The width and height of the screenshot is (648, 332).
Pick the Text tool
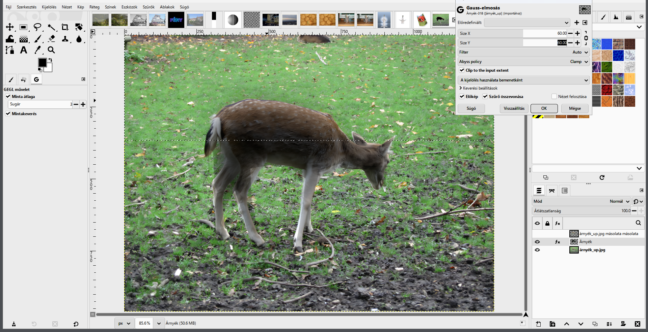[x=24, y=50]
